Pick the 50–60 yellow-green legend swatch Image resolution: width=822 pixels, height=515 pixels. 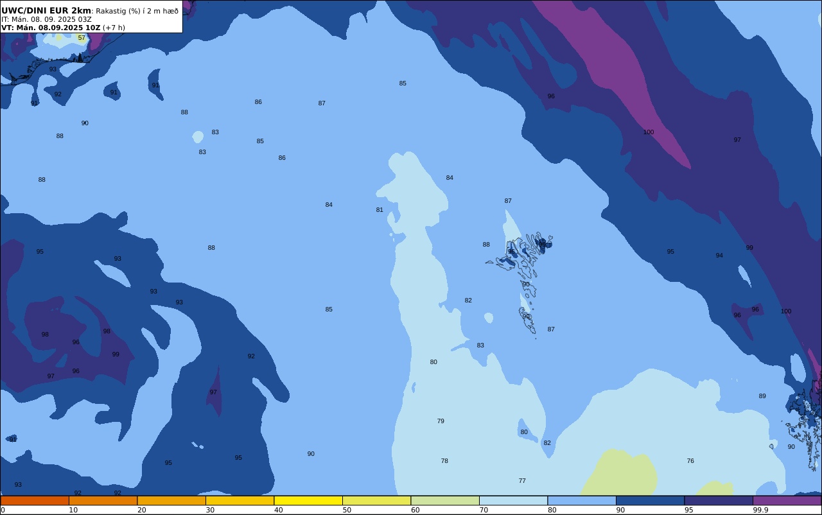pos(376,500)
